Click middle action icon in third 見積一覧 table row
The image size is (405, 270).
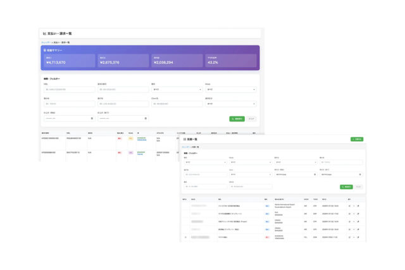point(354,221)
